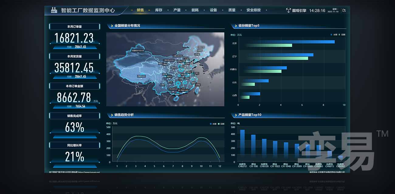This screenshot has width=395, height=194.
Task: Click the 本月订单量 card header
Action: (74, 27)
